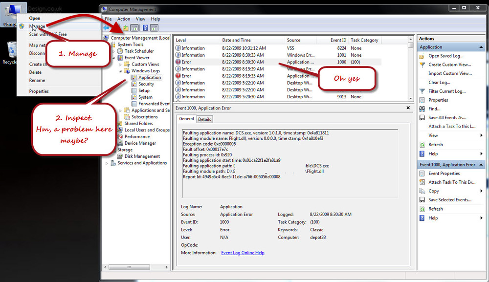The image size is (489, 282).
Task: Click the blue Help toolbar icon
Action: (145, 28)
